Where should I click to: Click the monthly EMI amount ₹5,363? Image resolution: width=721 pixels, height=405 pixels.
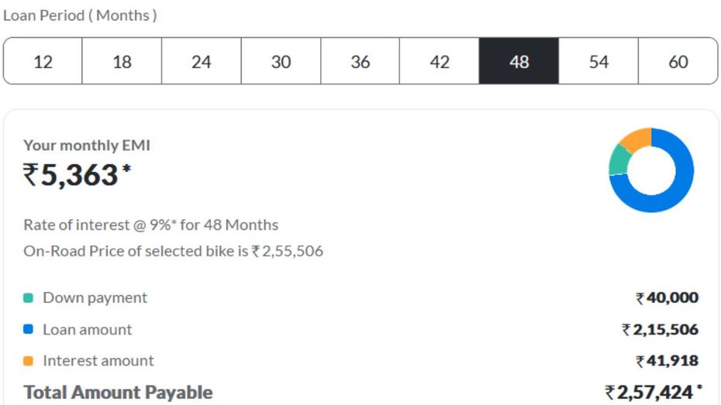[x=78, y=175]
